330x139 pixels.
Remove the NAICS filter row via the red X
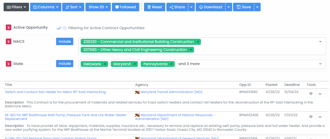click(8, 42)
